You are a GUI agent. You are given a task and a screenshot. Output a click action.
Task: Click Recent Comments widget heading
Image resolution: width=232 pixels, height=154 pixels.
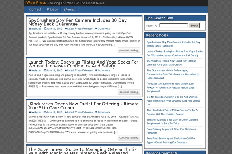pos(162,153)
